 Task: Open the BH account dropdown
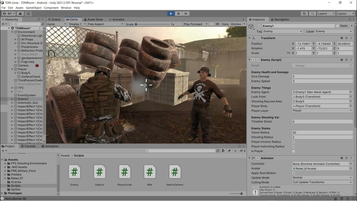9,13
